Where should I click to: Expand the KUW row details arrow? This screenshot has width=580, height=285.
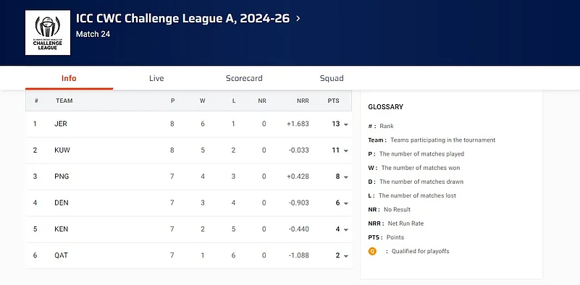pos(346,150)
